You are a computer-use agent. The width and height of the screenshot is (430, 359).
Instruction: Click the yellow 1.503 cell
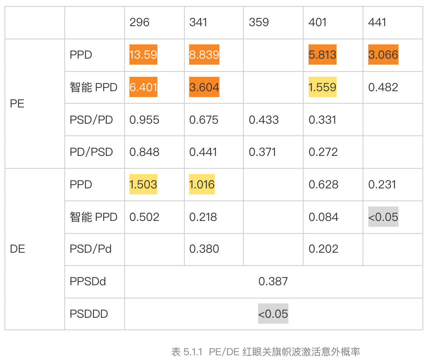143,185
